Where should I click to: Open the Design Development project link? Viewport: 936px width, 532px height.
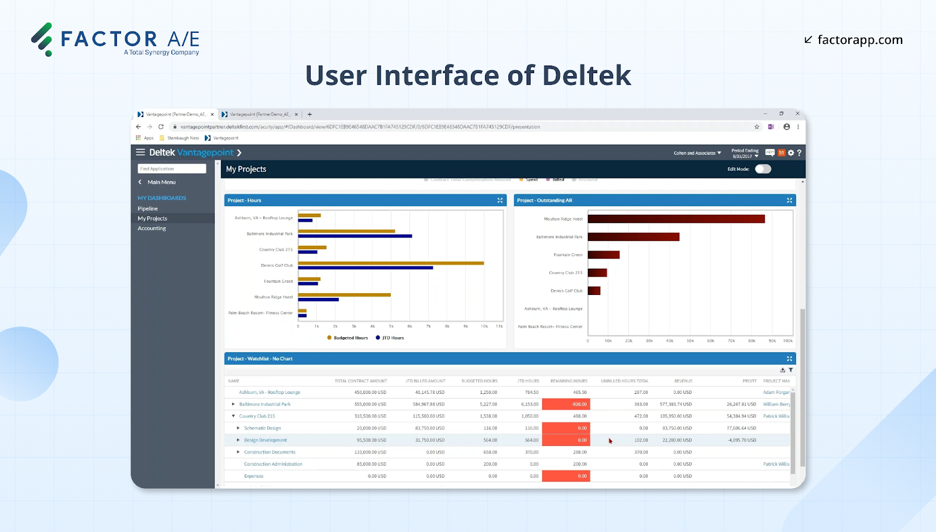266,440
